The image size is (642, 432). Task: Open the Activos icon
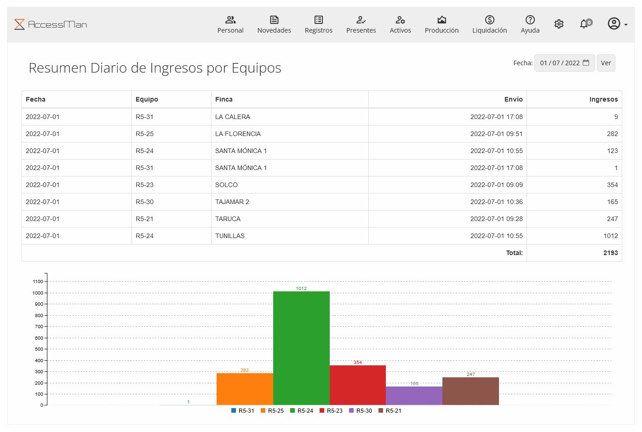[x=400, y=20]
